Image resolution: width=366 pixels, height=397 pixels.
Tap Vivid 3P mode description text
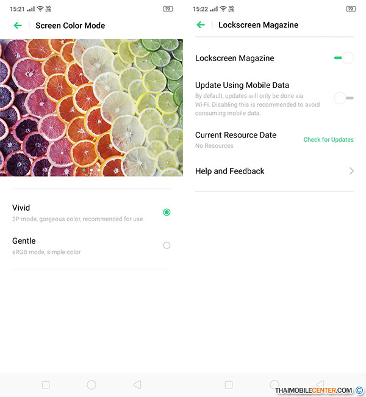point(77,219)
